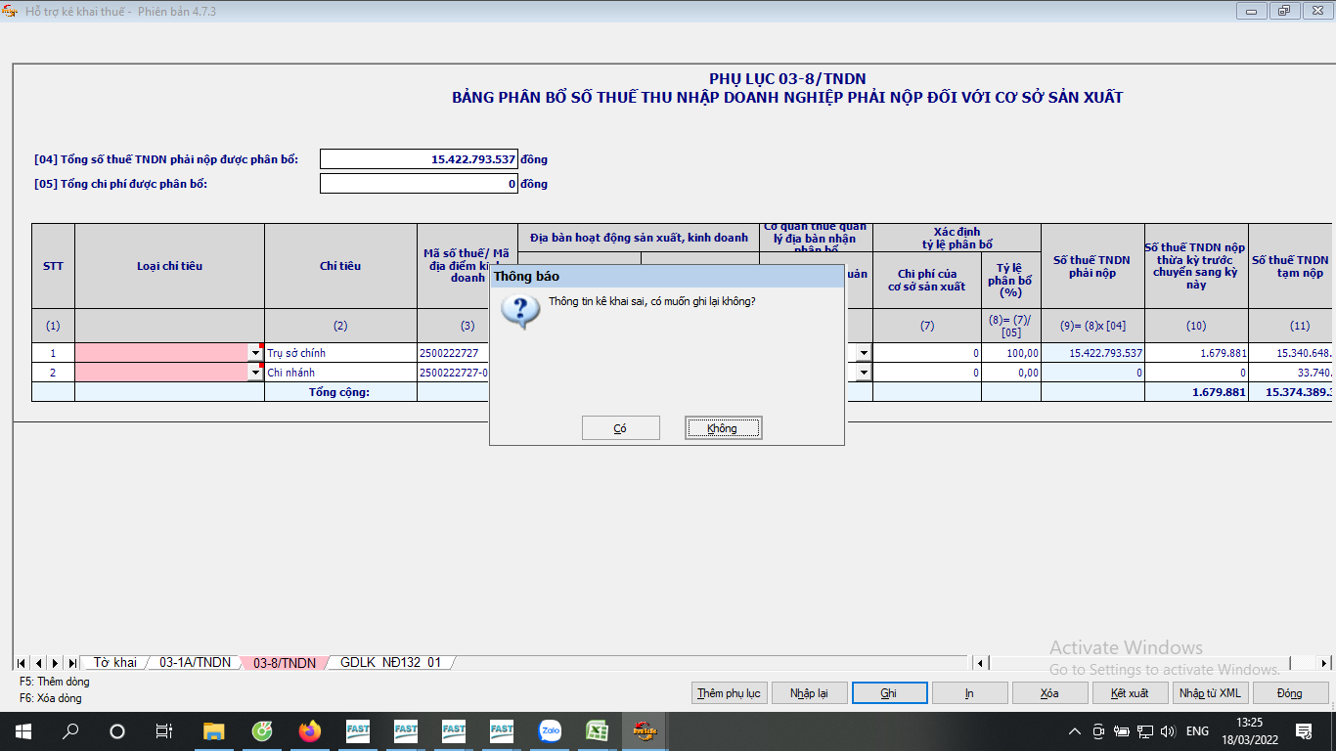
Task: Click the Không button in the dialog
Action: point(723,428)
